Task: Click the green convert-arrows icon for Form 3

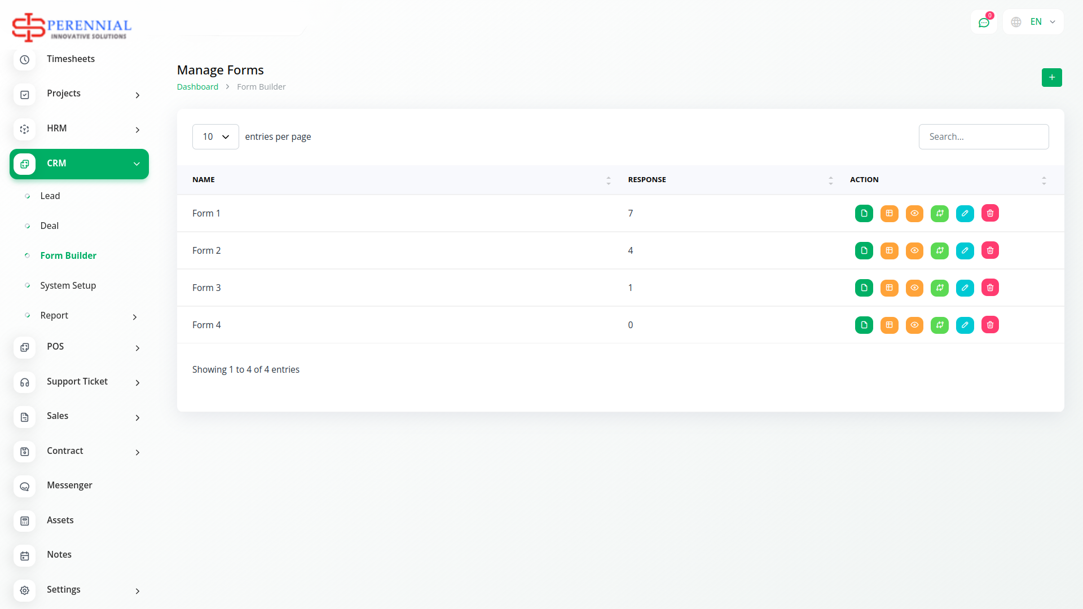Action: (x=939, y=288)
